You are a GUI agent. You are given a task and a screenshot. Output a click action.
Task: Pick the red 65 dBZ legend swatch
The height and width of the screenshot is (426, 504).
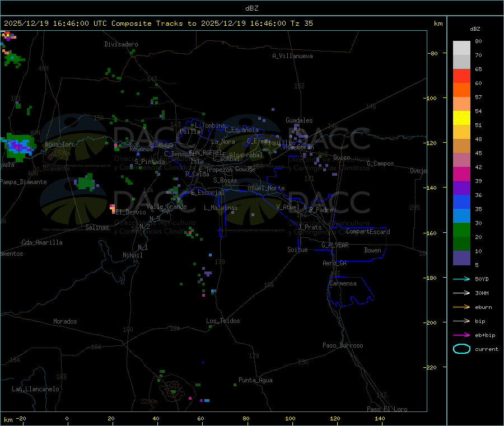461,76
